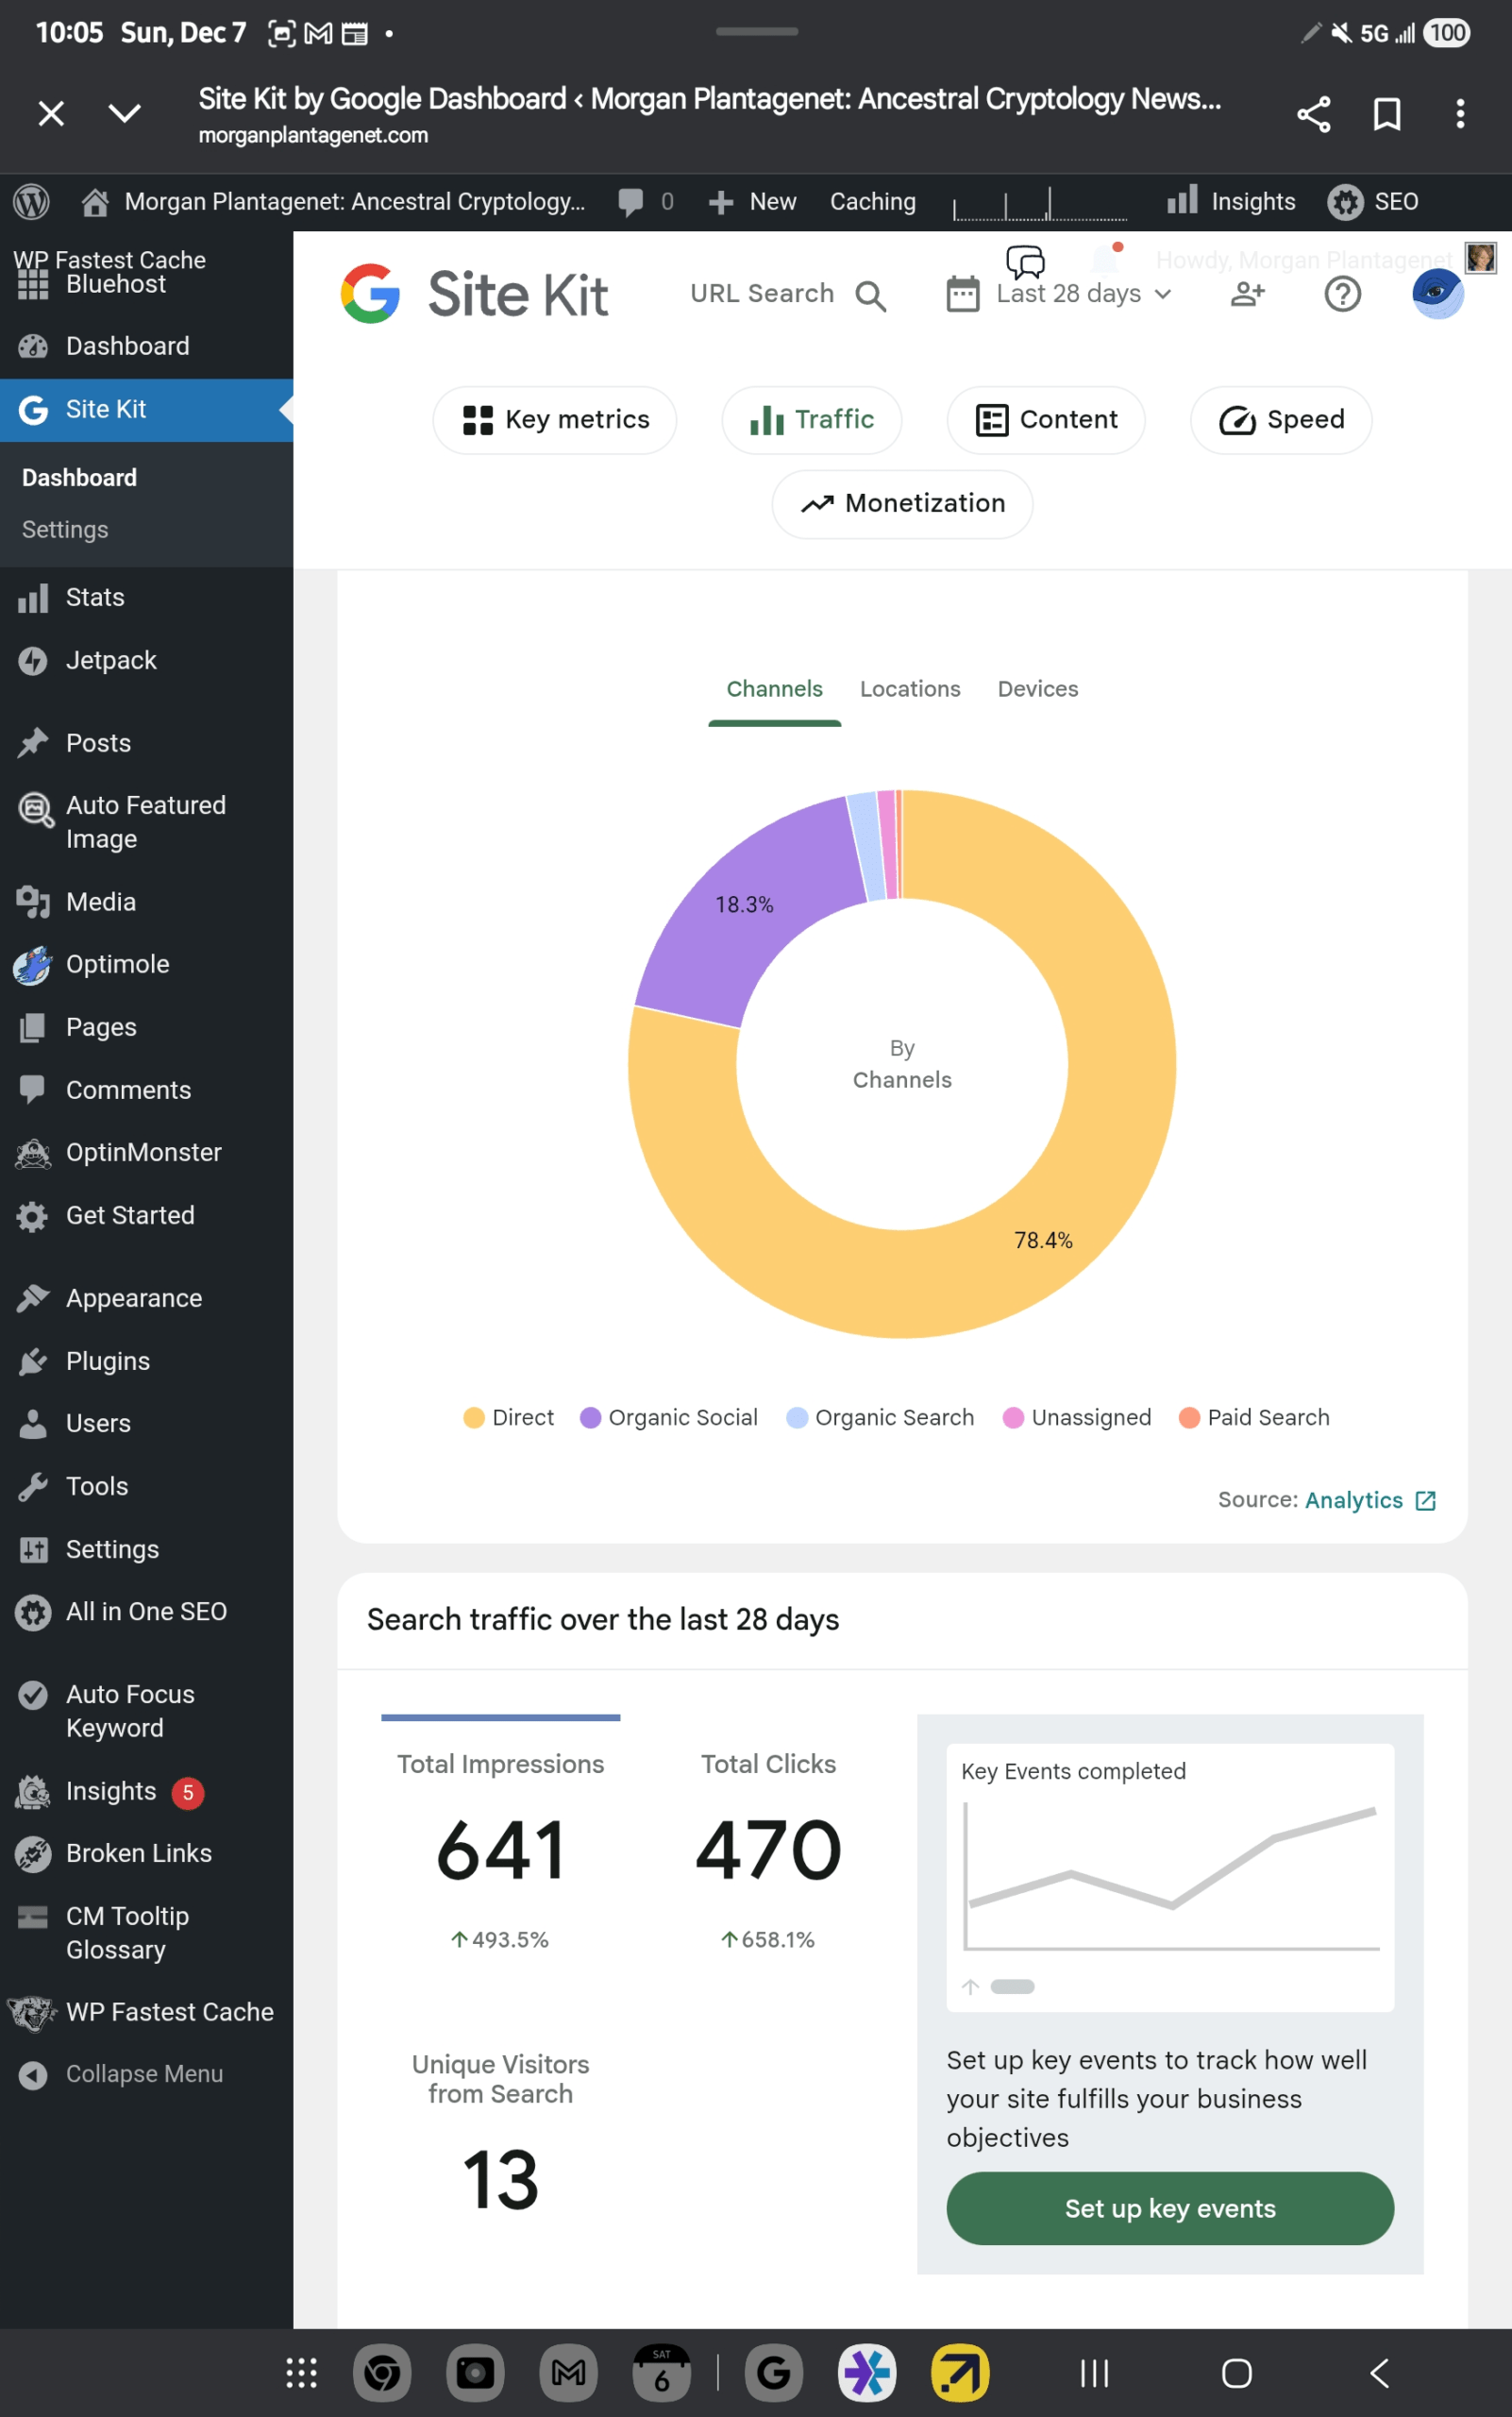Viewport: 1512px width, 2417px height.
Task: Collapse the WordPress admin menu
Action: (143, 2074)
